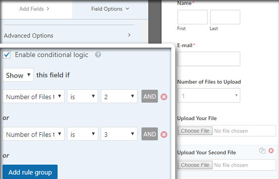Open the value dropdown showing 2
Viewport: 279px width, 179px height.
point(119,96)
